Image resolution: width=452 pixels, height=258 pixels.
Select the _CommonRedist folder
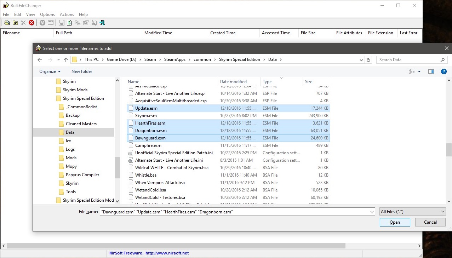coord(81,107)
